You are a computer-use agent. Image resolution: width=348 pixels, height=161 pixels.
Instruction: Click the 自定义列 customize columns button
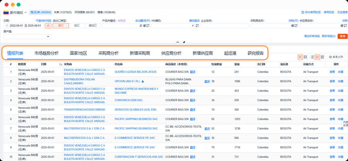point(335,57)
